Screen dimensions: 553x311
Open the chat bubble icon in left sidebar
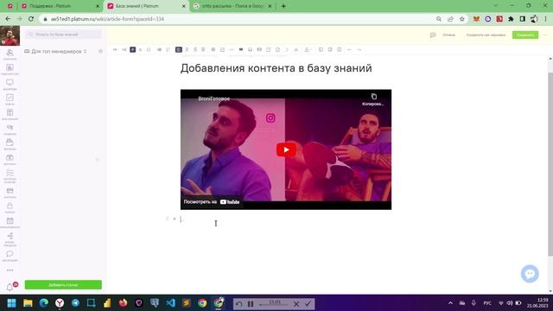point(10,253)
